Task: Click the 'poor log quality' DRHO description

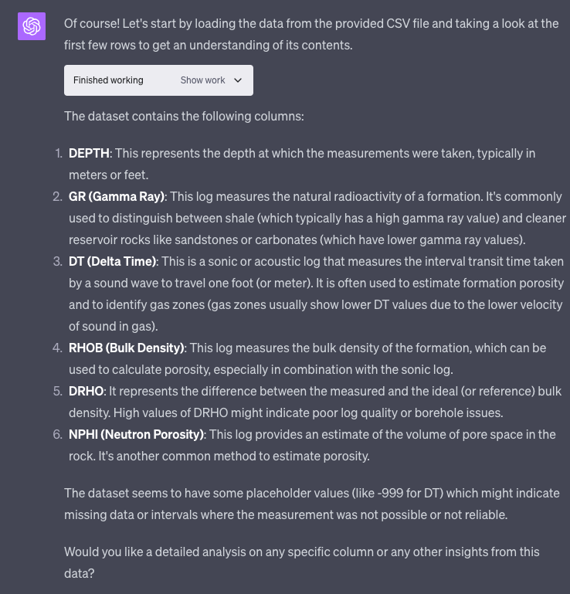Action: [x=371, y=413]
